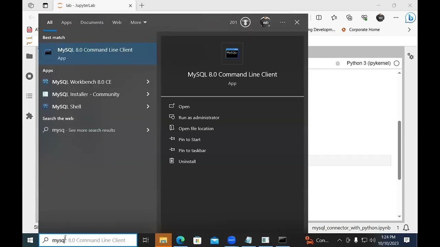Open Edge favorites star icon
The width and height of the screenshot is (440, 247).
334,17
